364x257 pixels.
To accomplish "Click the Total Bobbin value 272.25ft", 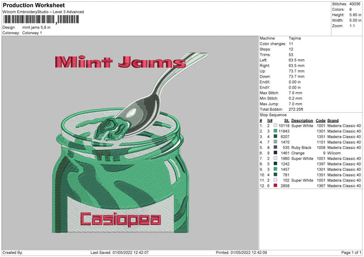I will coord(296,109).
